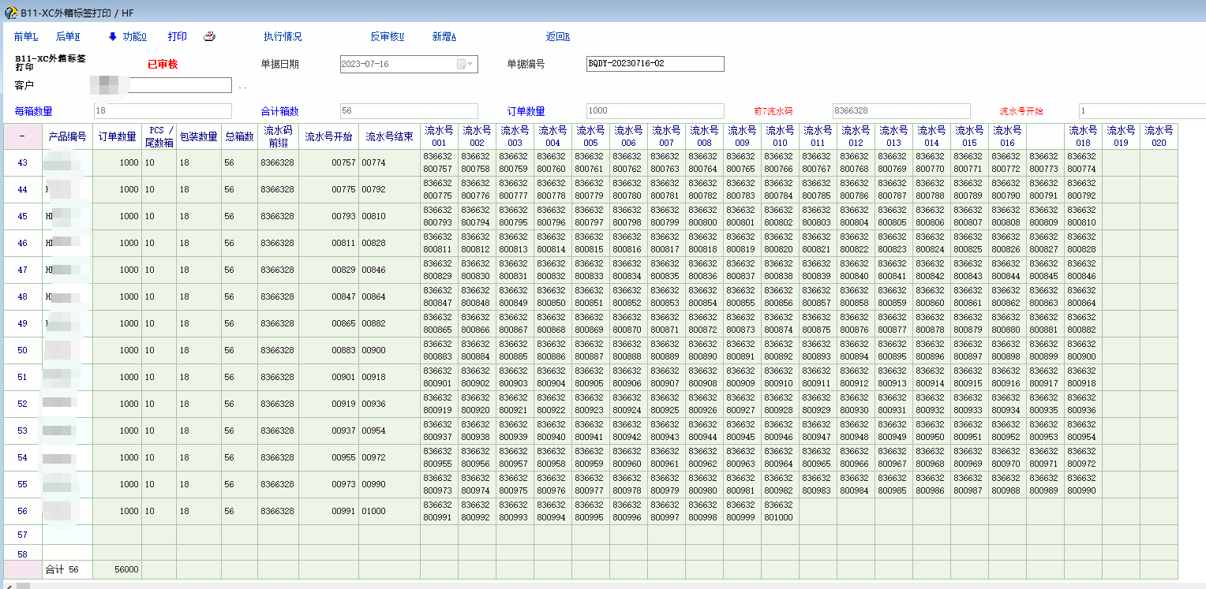Click the app icon in the title bar

(10, 13)
